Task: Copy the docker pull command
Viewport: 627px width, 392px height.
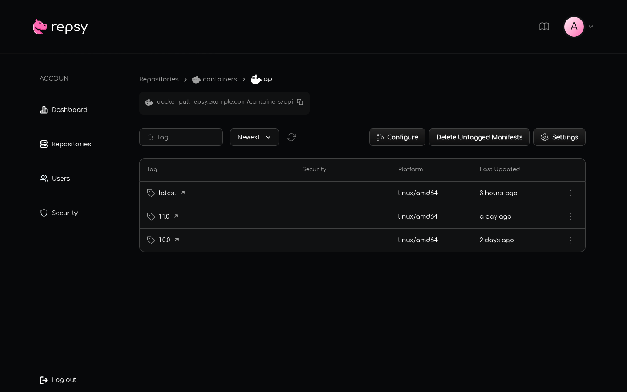Action: pyautogui.click(x=300, y=102)
